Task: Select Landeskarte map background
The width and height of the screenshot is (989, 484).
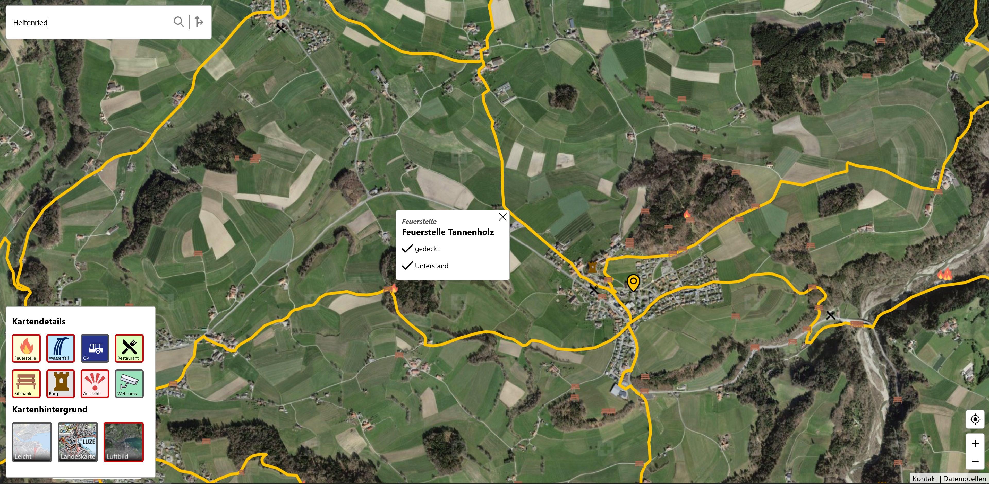Action: pos(78,442)
